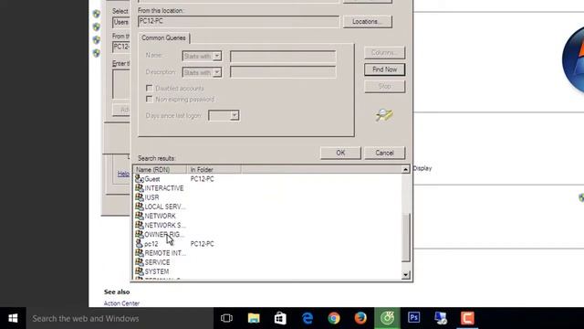Switch to the green highlighted taskbar app
This screenshot has height=329, width=584.
point(387,318)
